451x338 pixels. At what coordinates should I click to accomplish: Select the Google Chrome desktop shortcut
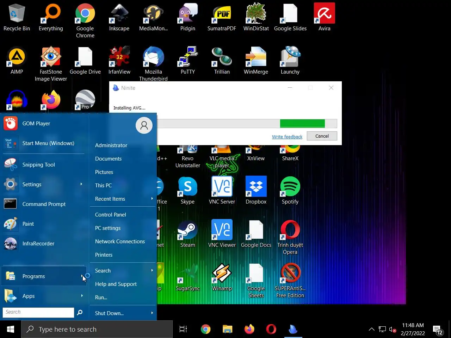pos(85,20)
